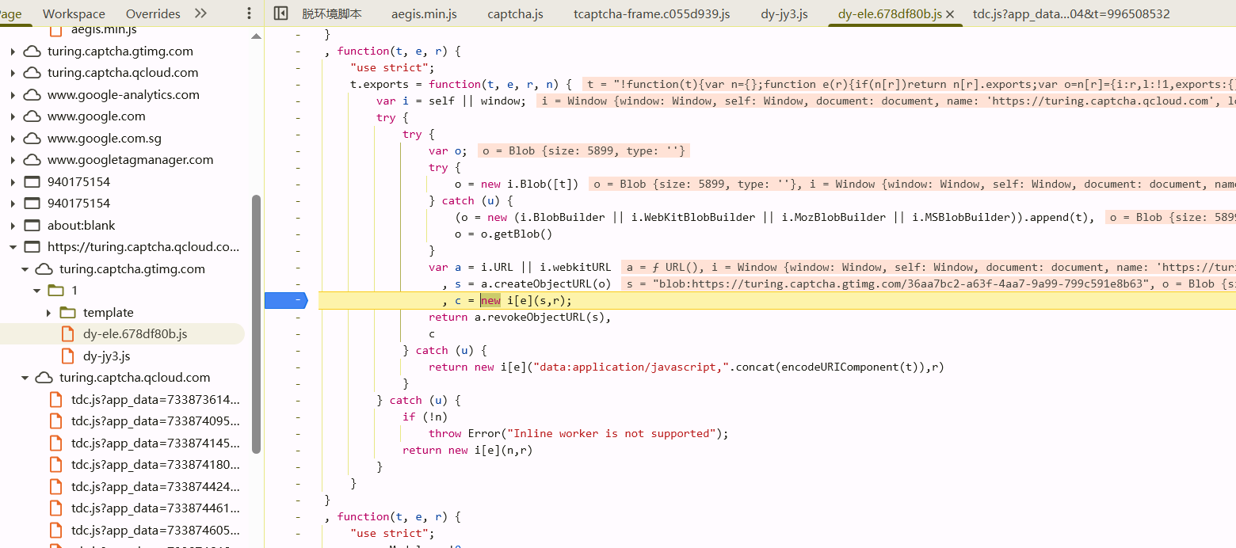The image size is (1236, 548).
Task: Select dy-ele.678df80b.js in the file tree
Action: 135,334
